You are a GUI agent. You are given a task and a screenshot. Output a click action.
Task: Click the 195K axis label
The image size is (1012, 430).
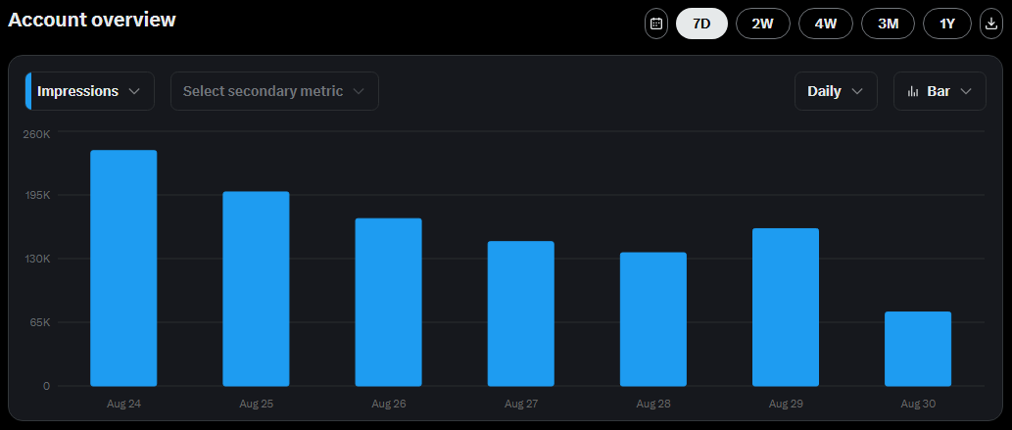[37, 195]
